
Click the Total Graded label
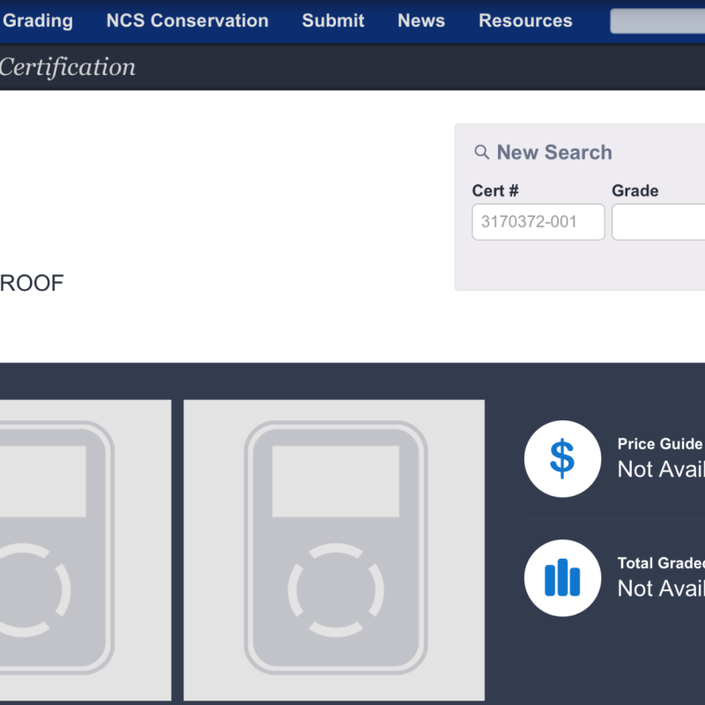661,563
